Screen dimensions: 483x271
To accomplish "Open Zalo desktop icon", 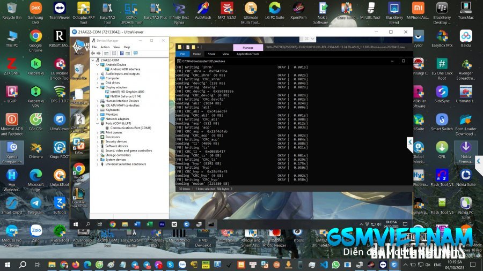I will pyautogui.click(x=36, y=234).
